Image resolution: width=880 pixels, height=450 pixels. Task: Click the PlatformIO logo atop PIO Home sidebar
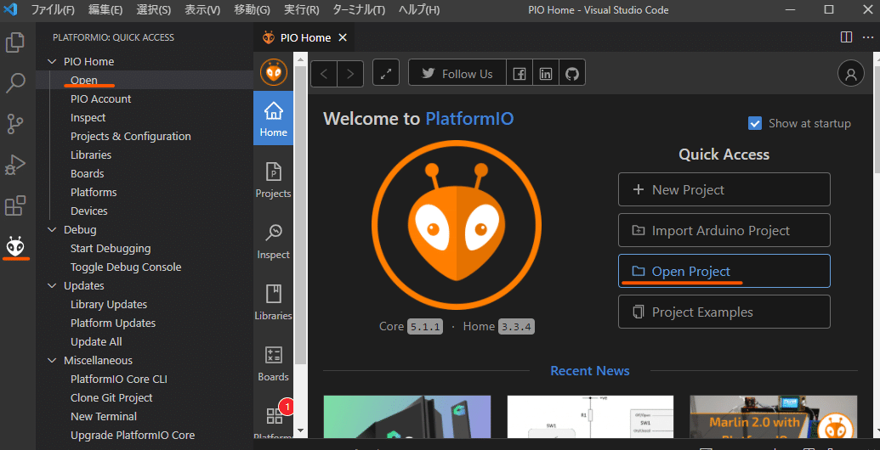273,72
